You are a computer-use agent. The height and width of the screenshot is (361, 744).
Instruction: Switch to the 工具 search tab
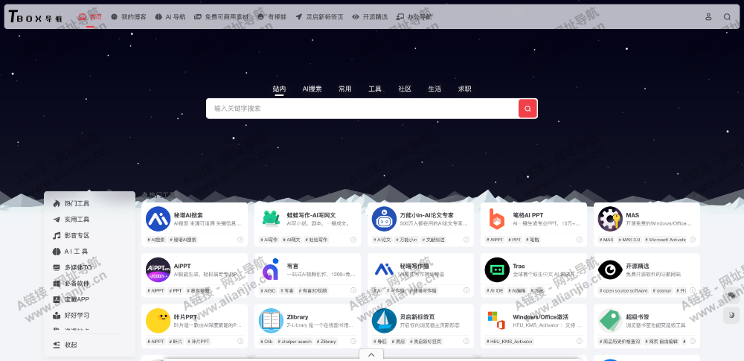click(x=375, y=89)
